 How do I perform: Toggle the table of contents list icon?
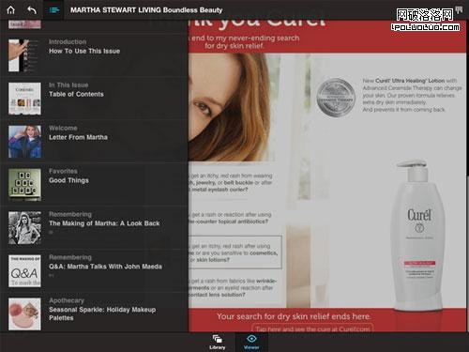(53, 10)
